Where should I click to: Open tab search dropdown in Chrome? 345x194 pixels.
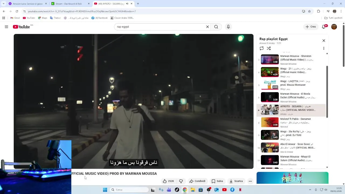click(4, 4)
